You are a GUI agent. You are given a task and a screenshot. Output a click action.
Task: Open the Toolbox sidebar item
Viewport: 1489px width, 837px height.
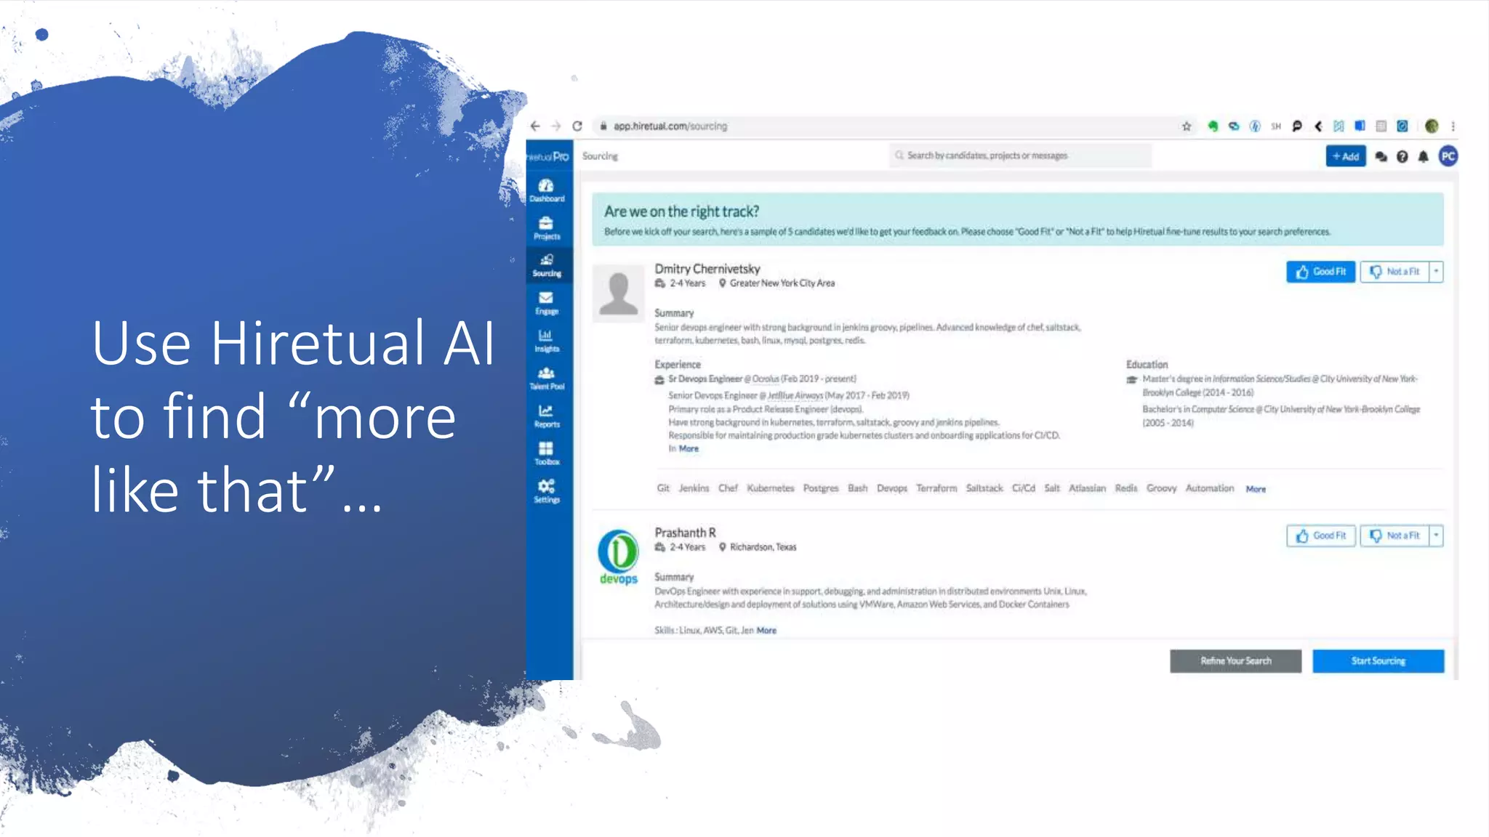[547, 454]
